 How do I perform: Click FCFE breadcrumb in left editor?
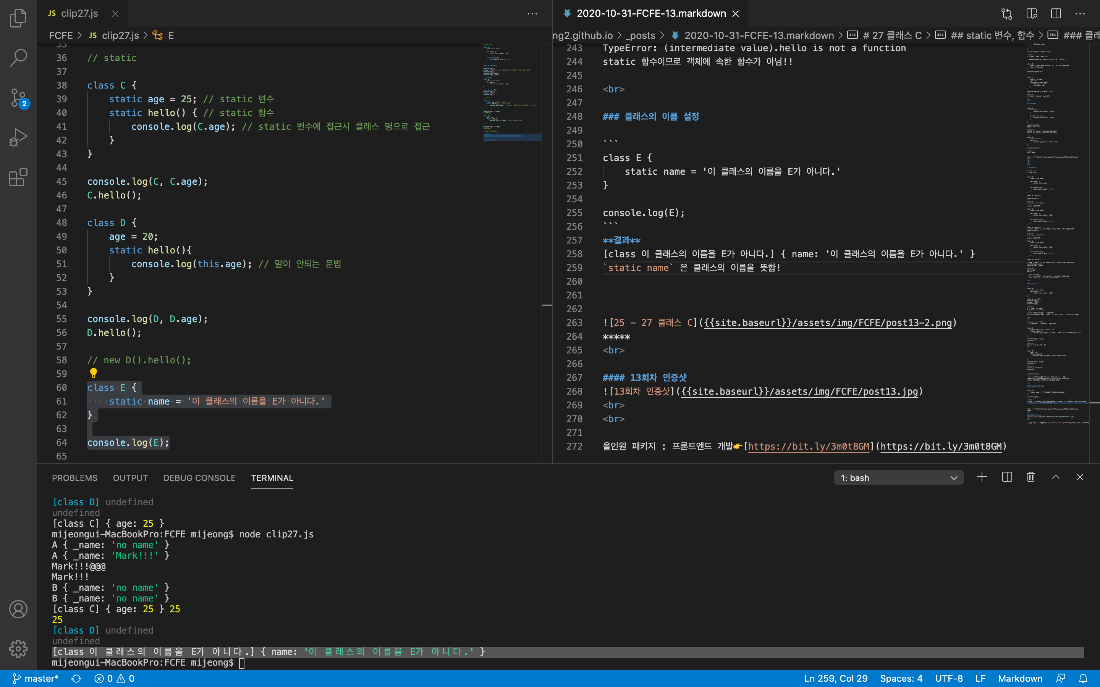tap(61, 35)
